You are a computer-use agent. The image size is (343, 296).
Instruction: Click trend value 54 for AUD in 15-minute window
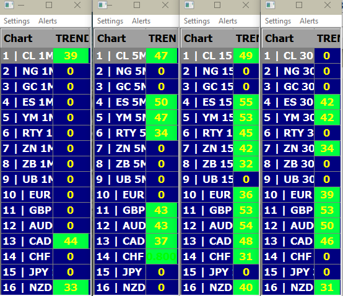coord(246,226)
